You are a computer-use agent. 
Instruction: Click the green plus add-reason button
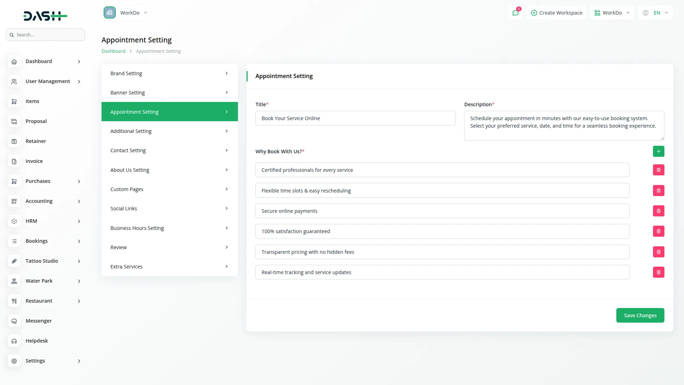point(658,152)
